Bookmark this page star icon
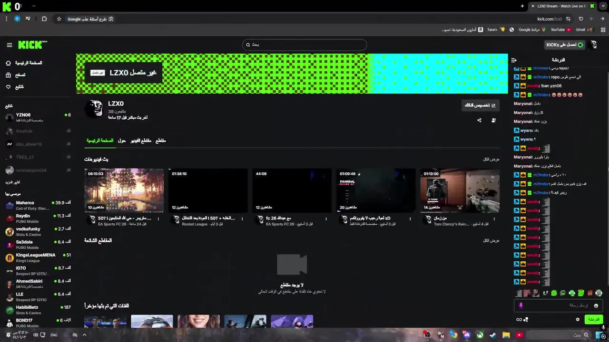The image size is (609, 342). click(59, 19)
